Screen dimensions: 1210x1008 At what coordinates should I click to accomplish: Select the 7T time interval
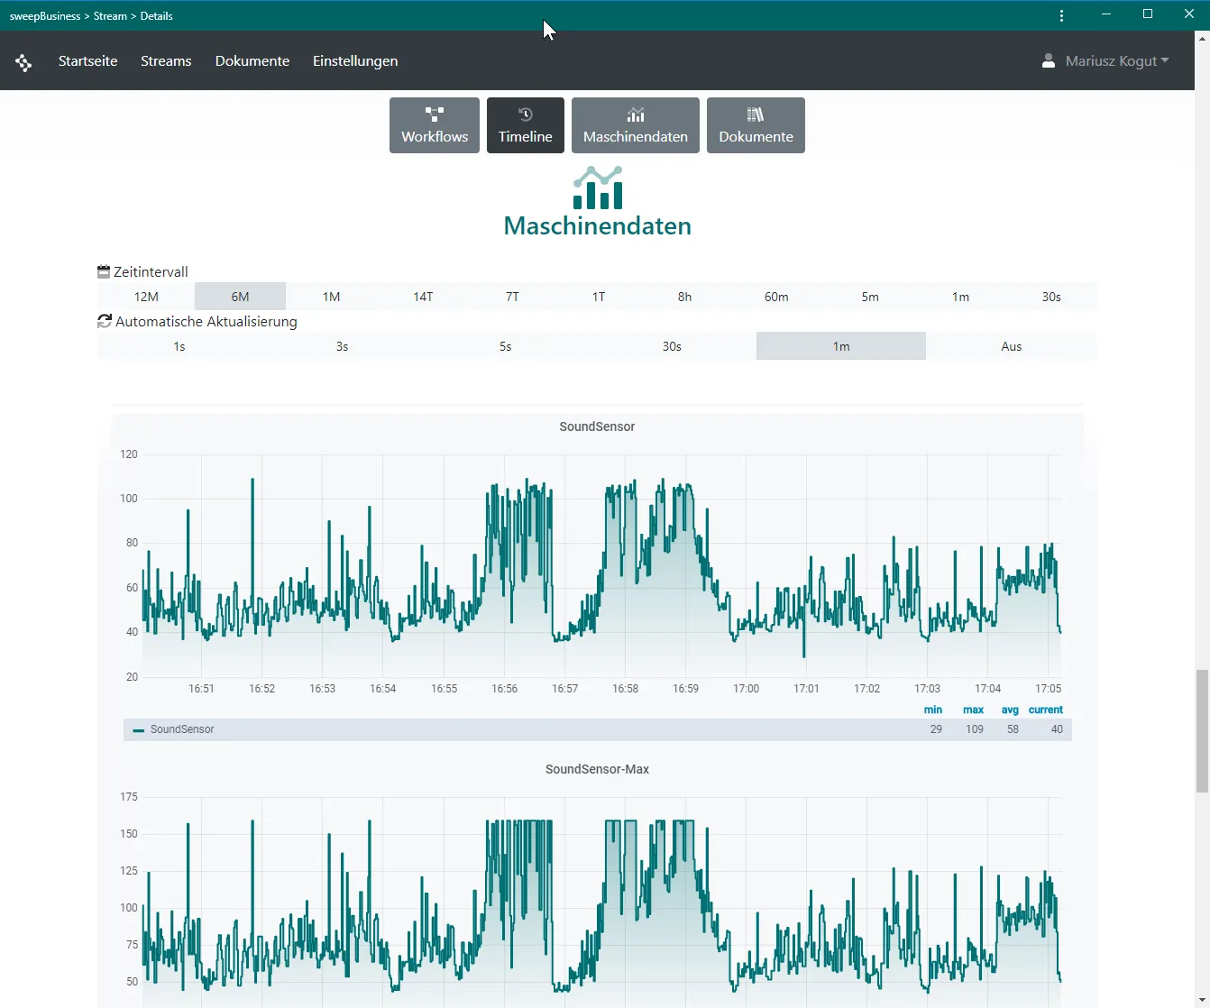[x=512, y=297]
